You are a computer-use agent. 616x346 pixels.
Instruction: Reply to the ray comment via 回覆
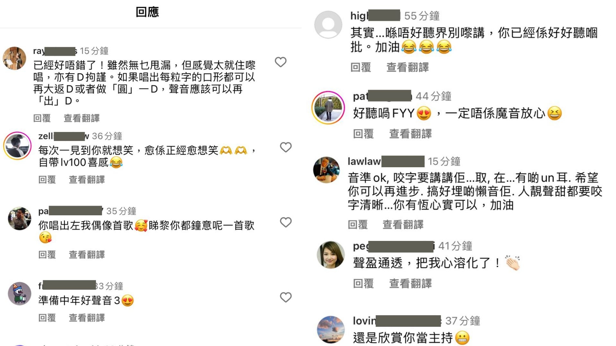point(42,118)
